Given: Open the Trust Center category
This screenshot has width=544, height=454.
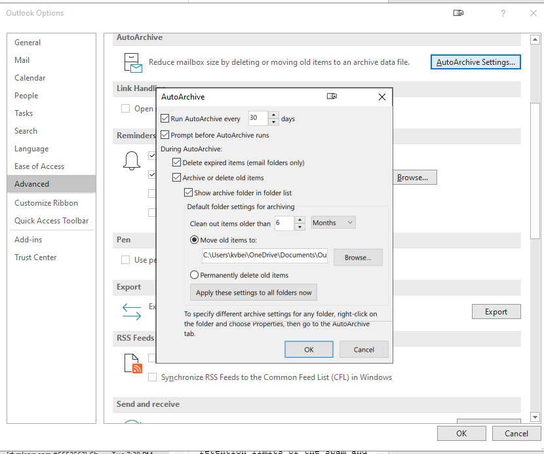Looking at the screenshot, I should [51, 257].
